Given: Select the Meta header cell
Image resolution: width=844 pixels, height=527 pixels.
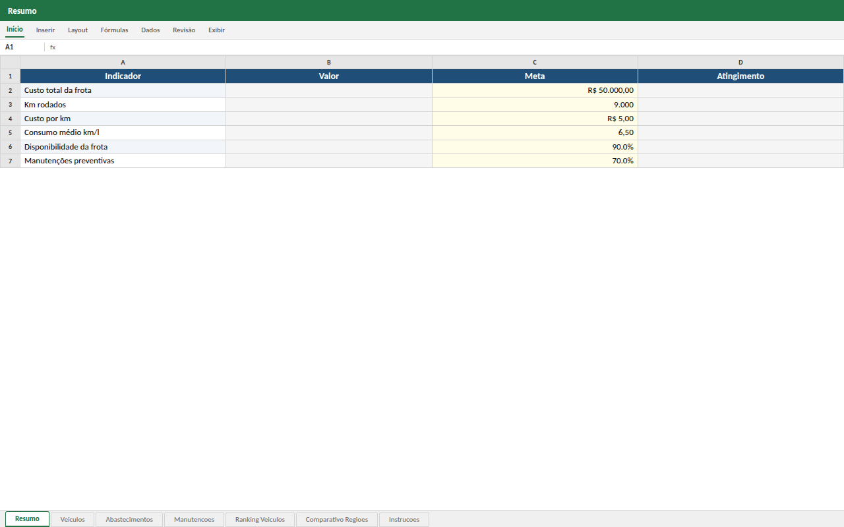Looking at the screenshot, I should (x=535, y=76).
